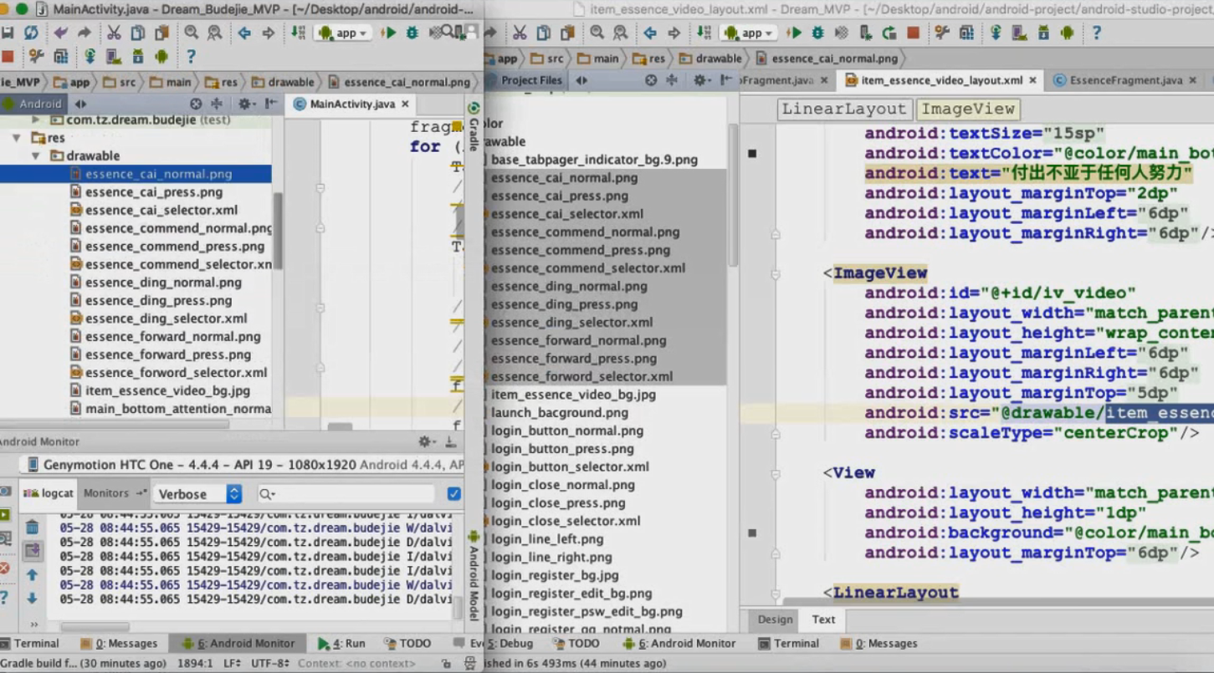The image size is (1214, 673).
Task: Run app with green play icon in left window
Action: pyautogui.click(x=388, y=33)
